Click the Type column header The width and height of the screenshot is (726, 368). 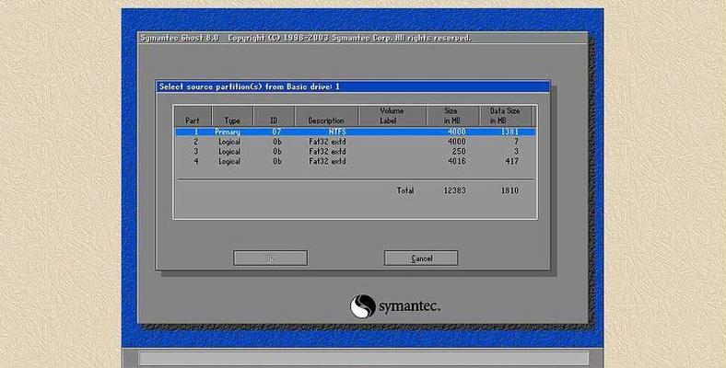click(232, 116)
